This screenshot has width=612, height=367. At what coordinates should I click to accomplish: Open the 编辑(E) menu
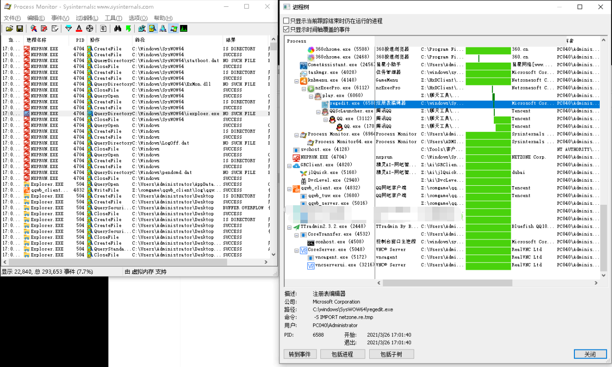click(x=36, y=18)
